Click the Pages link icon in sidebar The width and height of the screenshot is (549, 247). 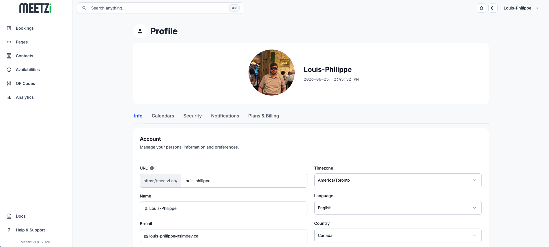[9, 42]
